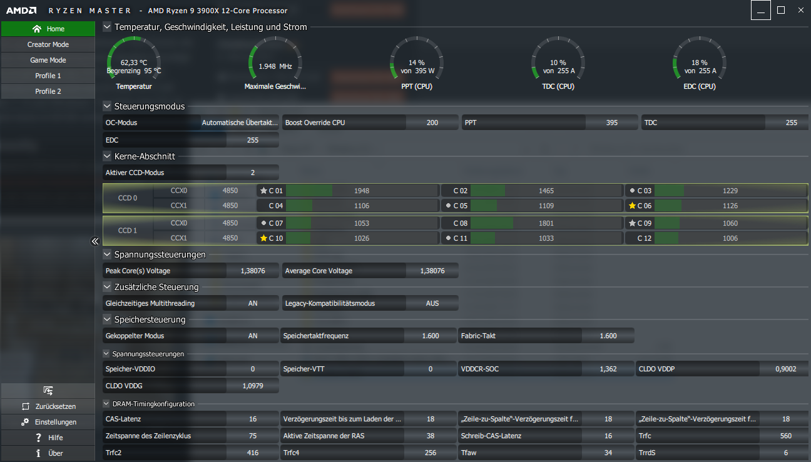Click the Zurücksetzen button
This screenshot has width=811, height=462.
[x=48, y=406]
